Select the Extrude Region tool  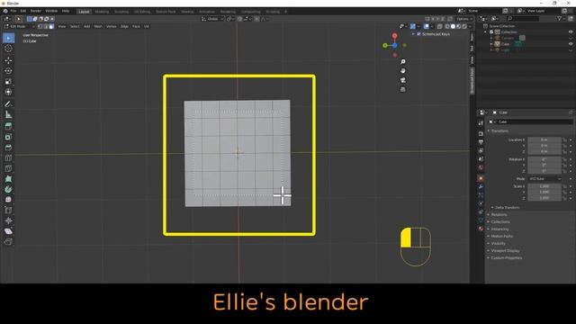click(8, 126)
